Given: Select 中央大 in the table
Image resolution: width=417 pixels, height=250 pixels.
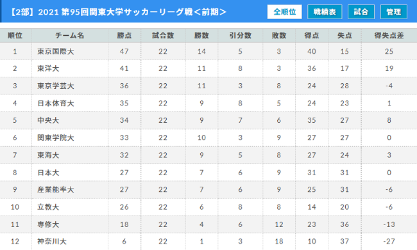Looking at the screenshot, I should click(48, 120).
